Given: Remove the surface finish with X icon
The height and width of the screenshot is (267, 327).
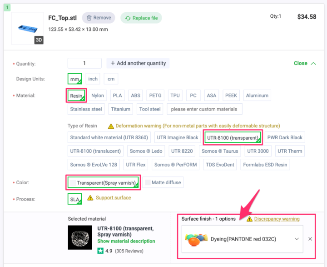Looking at the screenshot, I should [310, 239].
